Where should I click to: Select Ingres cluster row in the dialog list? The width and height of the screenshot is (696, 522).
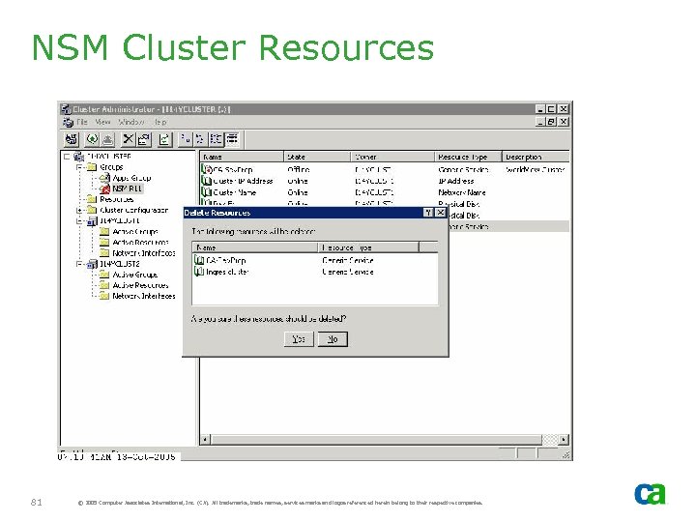point(315,272)
